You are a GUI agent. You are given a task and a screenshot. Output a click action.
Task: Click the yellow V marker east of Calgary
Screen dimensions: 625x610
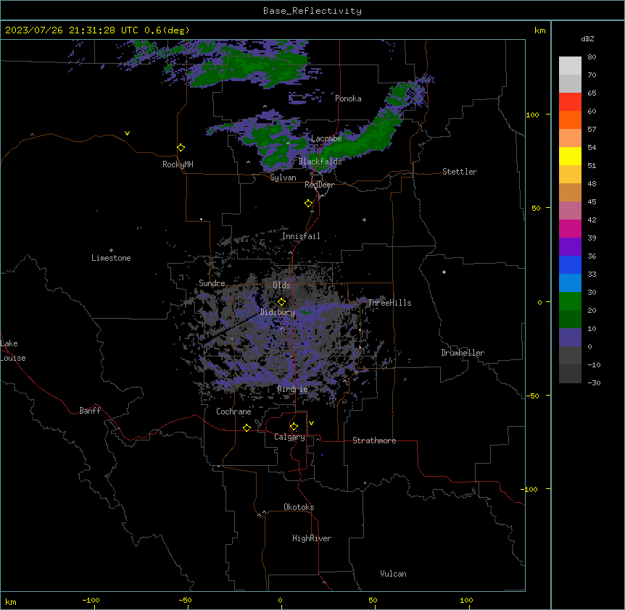311,423
